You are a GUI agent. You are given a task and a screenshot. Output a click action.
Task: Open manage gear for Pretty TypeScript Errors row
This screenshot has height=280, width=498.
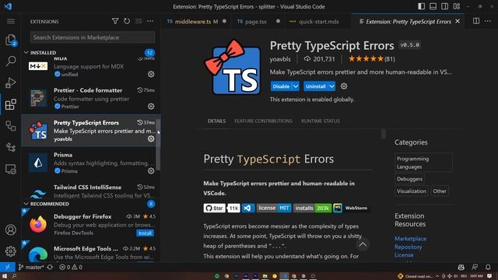(x=151, y=138)
